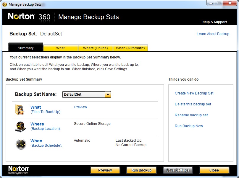
Task: Click the Automatic schedule value
Action: pos(82,141)
